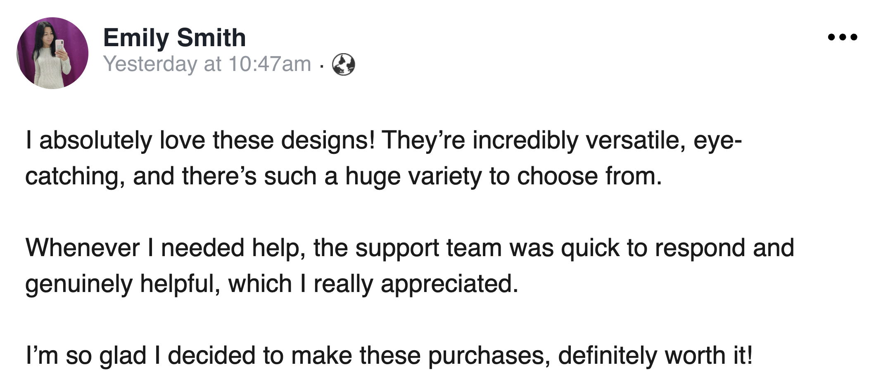The image size is (869, 391).
Task: Click the words "I'm so glad"
Action: click(86, 356)
